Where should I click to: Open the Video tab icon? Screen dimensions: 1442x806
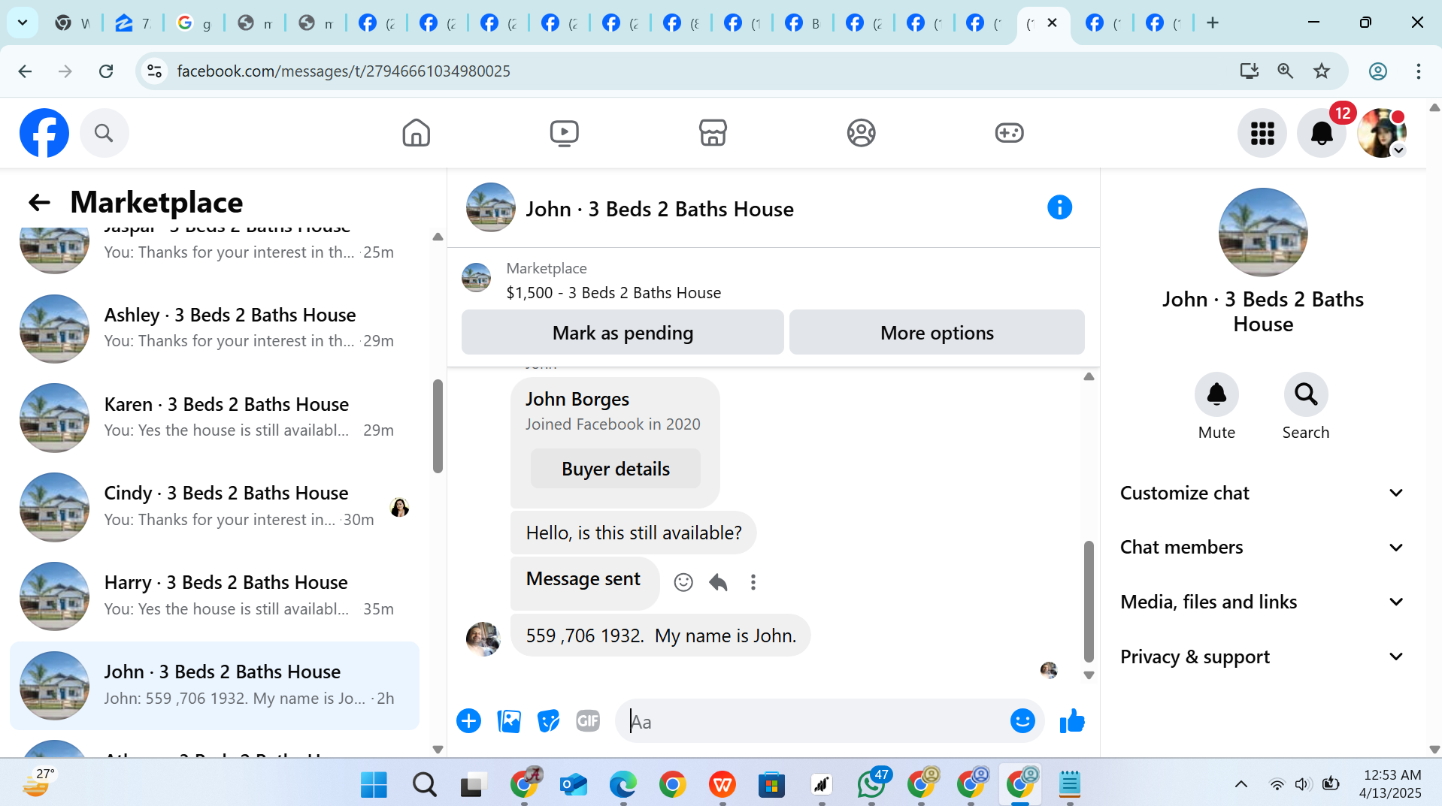[x=564, y=133]
